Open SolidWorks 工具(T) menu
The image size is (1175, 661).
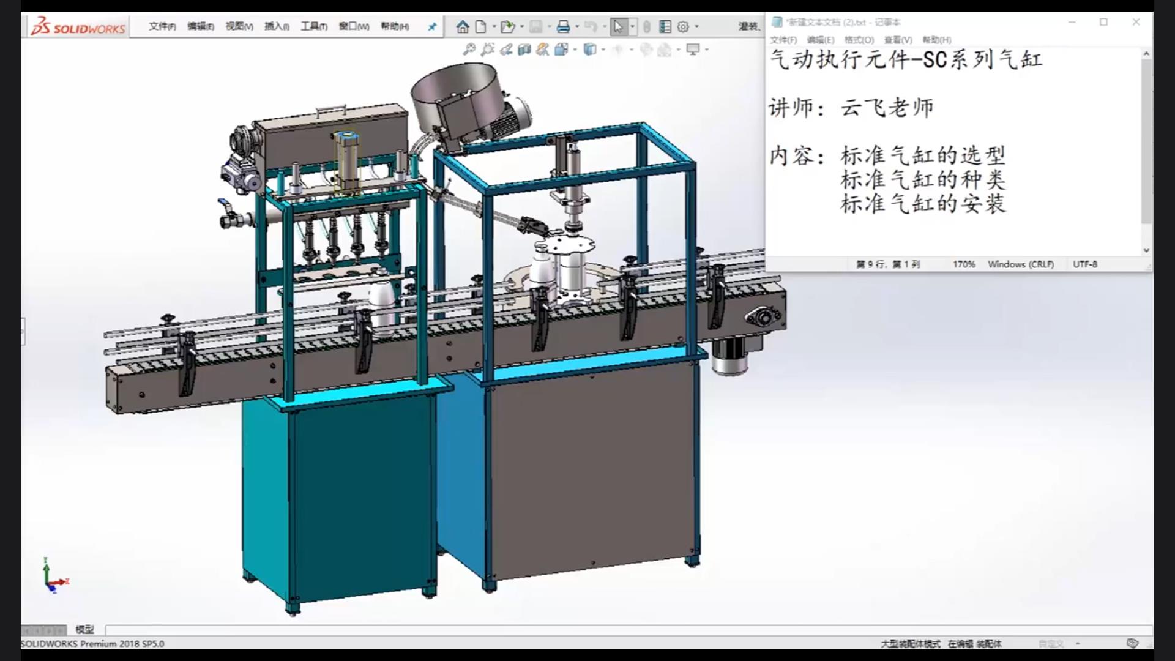coord(314,26)
